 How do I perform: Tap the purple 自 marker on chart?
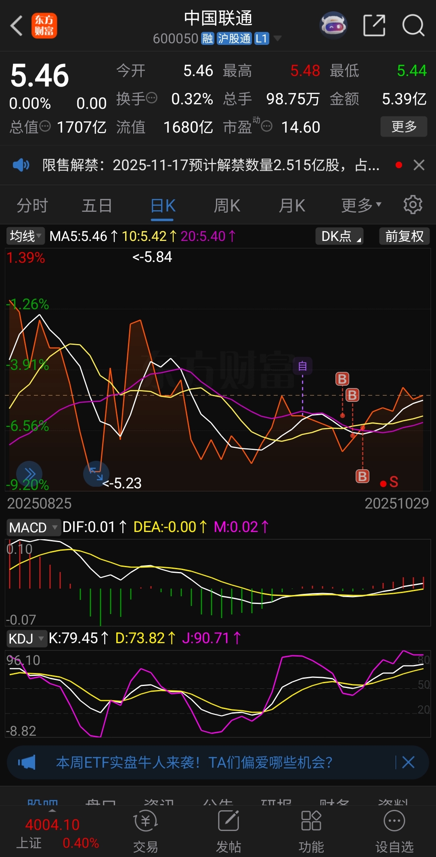pos(302,366)
